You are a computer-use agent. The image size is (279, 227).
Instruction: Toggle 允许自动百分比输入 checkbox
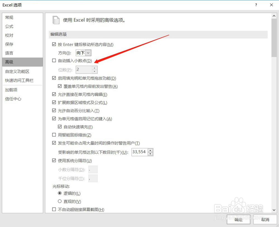tap(54, 110)
